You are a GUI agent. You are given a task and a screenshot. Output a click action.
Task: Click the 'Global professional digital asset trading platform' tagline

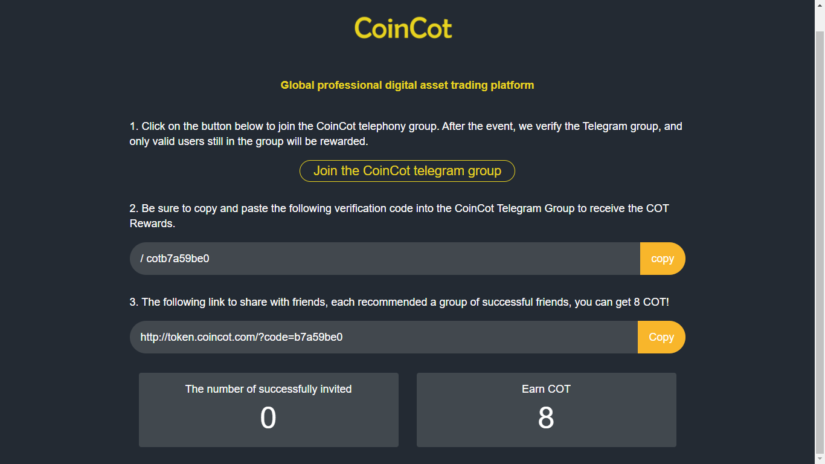pos(407,85)
